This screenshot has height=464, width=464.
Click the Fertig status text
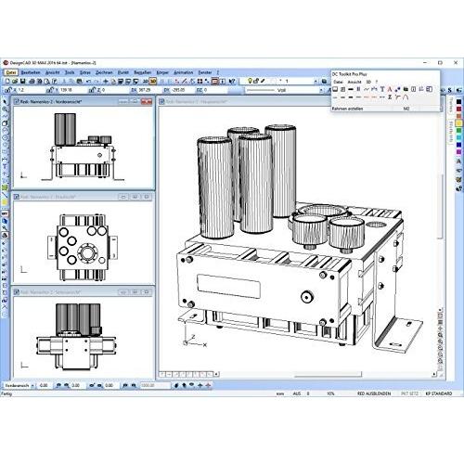tap(6, 393)
